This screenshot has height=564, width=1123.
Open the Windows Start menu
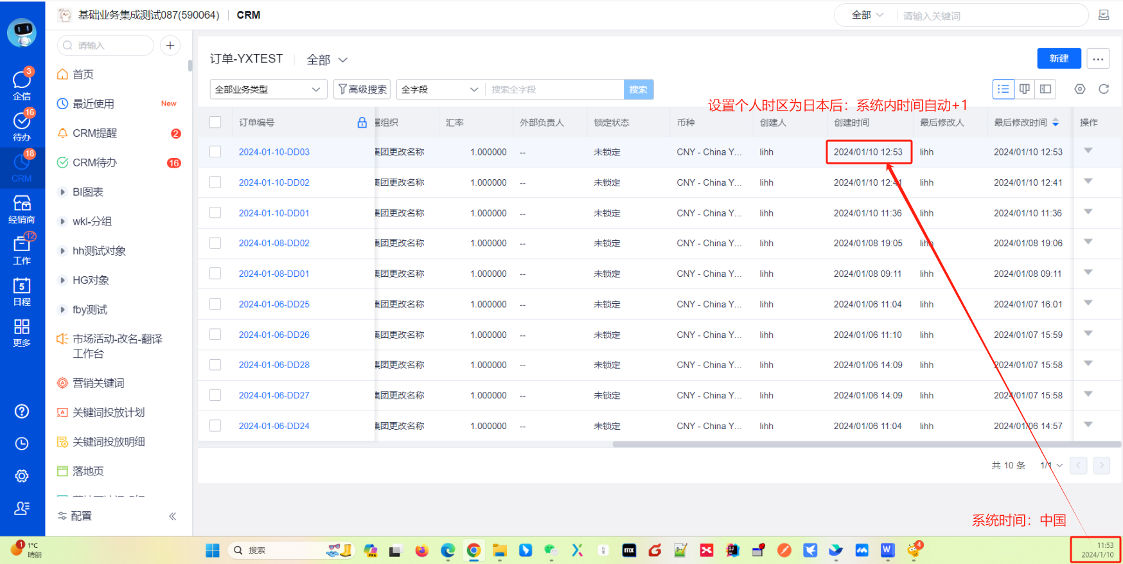tap(213, 551)
